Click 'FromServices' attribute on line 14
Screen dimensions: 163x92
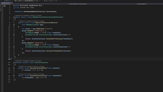(32, 35)
